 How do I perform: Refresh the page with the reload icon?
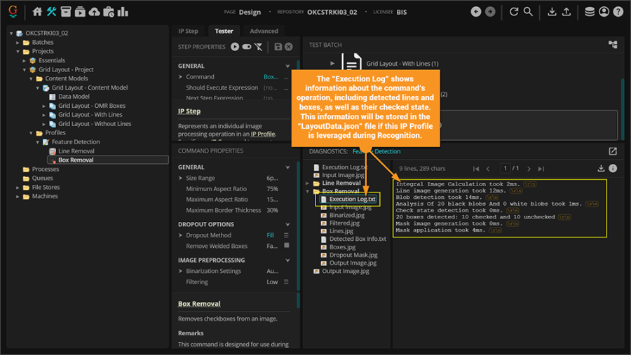[514, 12]
